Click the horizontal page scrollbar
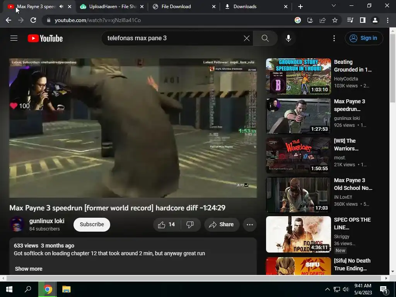Viewport: 396px width, 297px height. click(193, 278)
